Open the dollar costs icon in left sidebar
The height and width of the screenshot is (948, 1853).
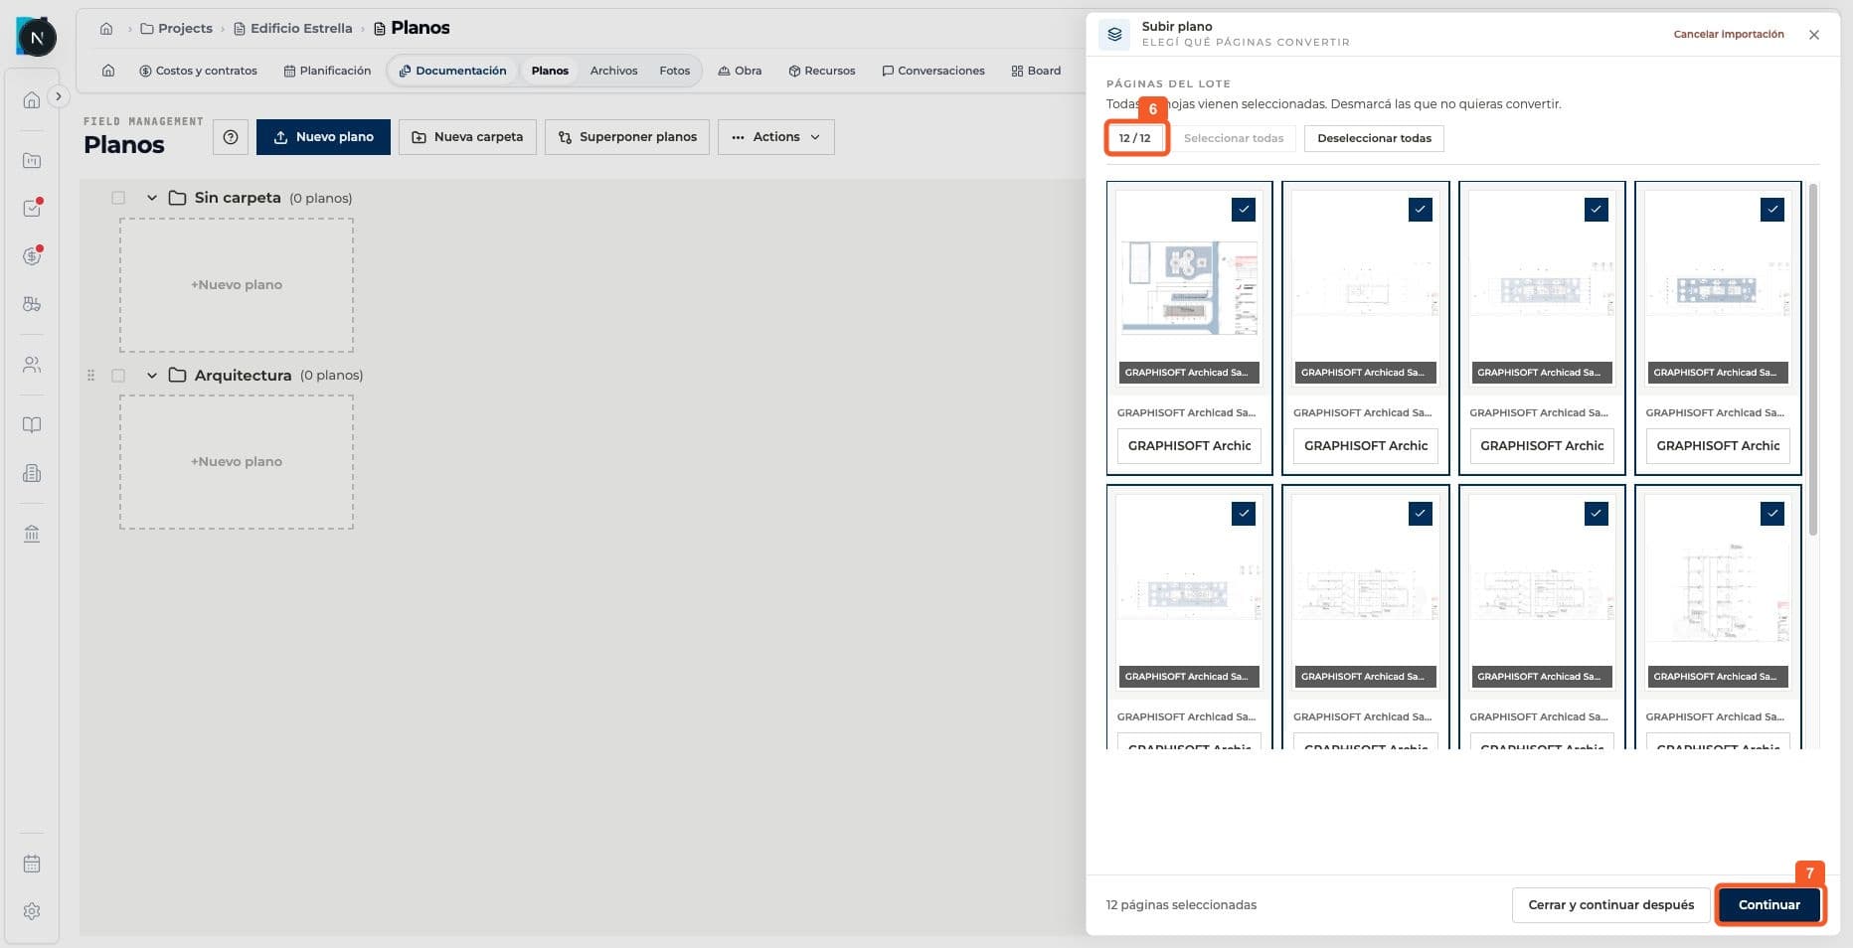[32, 256]
